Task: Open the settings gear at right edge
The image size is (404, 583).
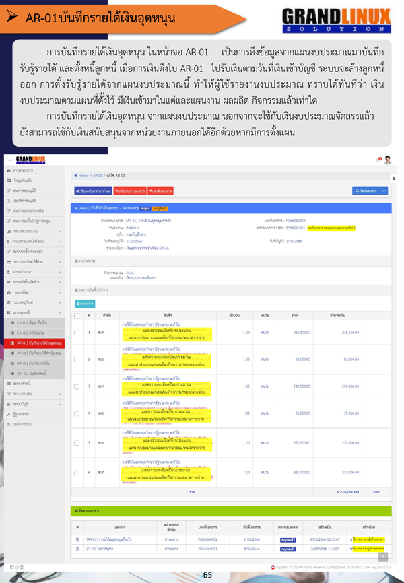Action: [x=394, y=178]
